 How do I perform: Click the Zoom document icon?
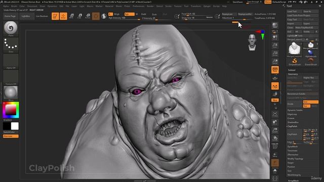275,45
